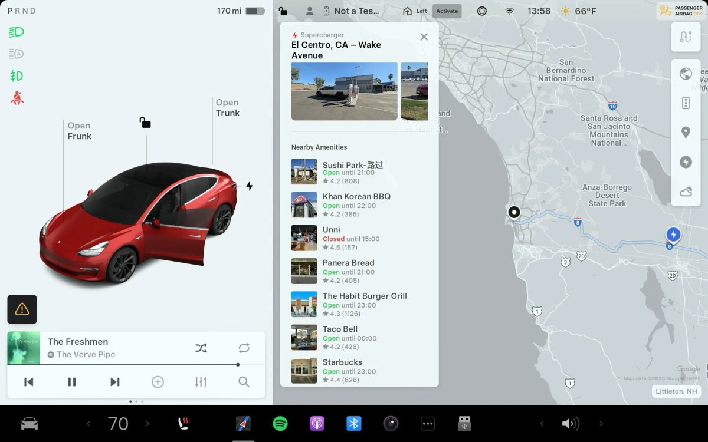Toggle the auto high beam icon
The height and width of the screenshot is (442, 708).
16,54
